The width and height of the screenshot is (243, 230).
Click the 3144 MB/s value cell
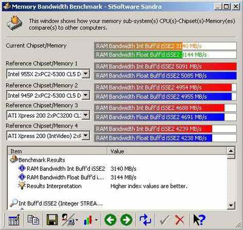pos(123,177)
